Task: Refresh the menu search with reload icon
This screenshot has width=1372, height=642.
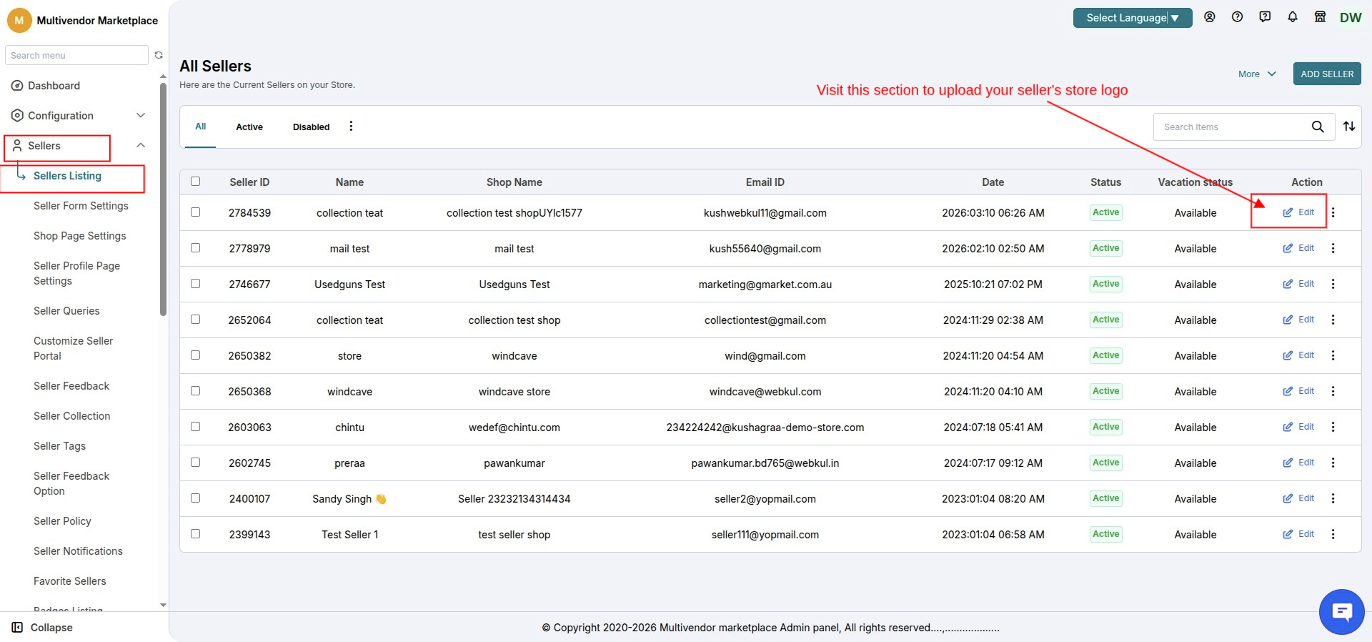Action: (x=159, y=55)
